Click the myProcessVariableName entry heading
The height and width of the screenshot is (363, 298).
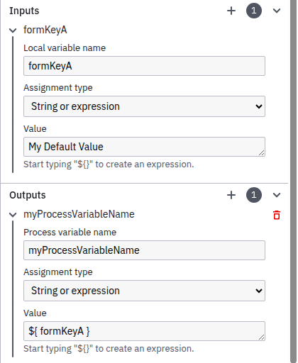coord(79,214)
